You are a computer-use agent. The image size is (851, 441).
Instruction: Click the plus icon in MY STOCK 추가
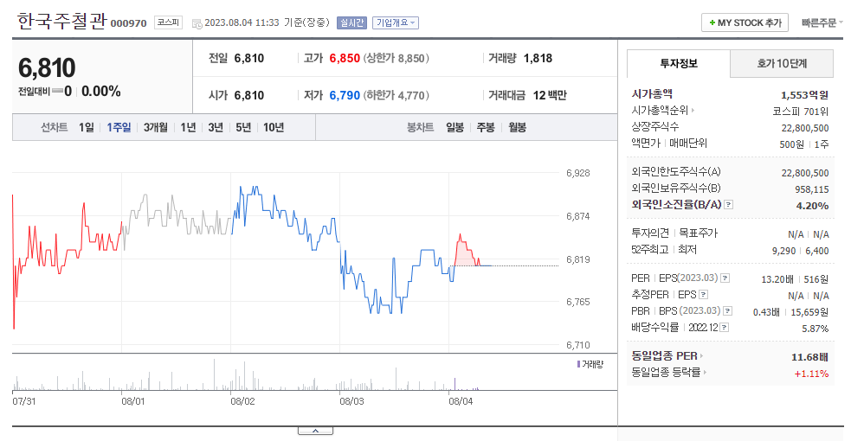tap(712, 22)
